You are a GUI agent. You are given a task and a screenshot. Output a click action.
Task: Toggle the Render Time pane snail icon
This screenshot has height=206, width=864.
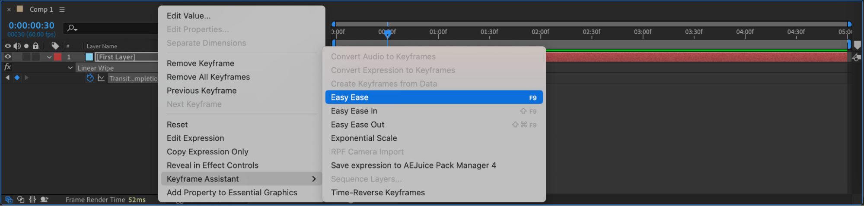[44, 200]
